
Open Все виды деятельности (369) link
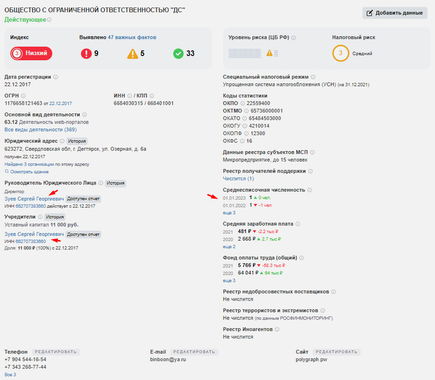[40, 129]
